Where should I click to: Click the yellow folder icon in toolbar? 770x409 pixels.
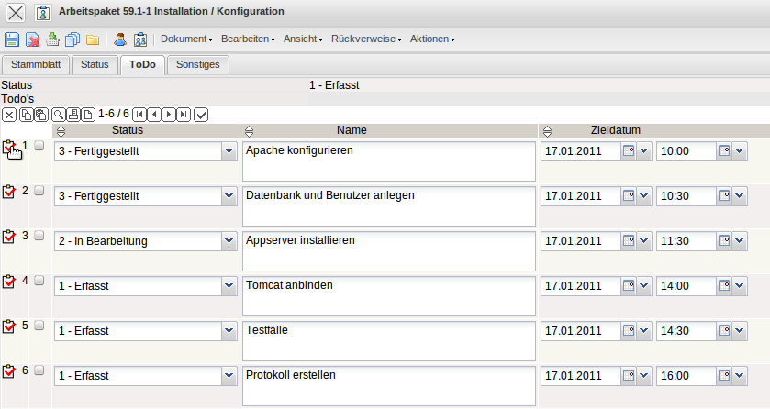93,39
